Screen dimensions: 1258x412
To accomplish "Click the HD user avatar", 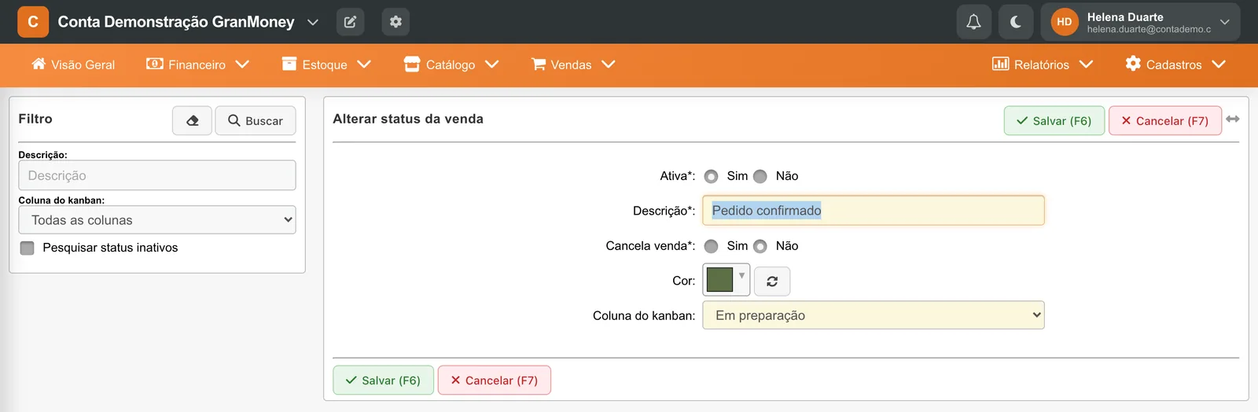I will point(1065,22).
